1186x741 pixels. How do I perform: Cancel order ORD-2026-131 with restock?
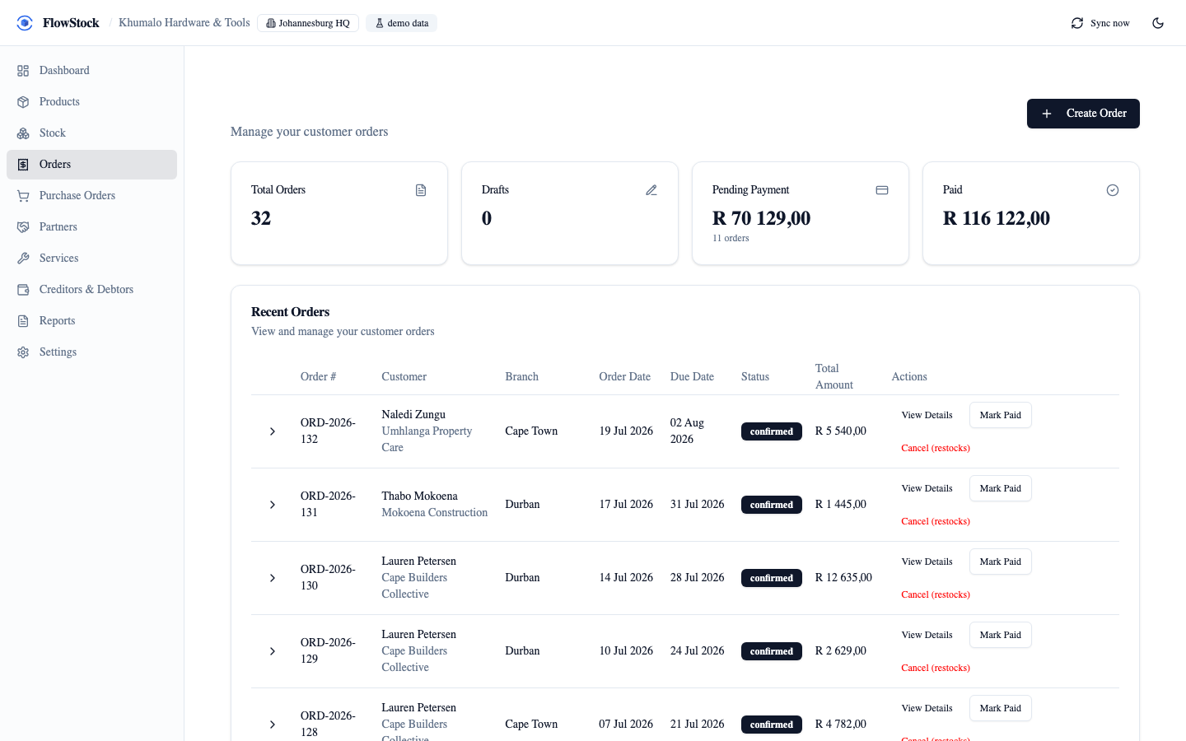click(x=936, y=521)
